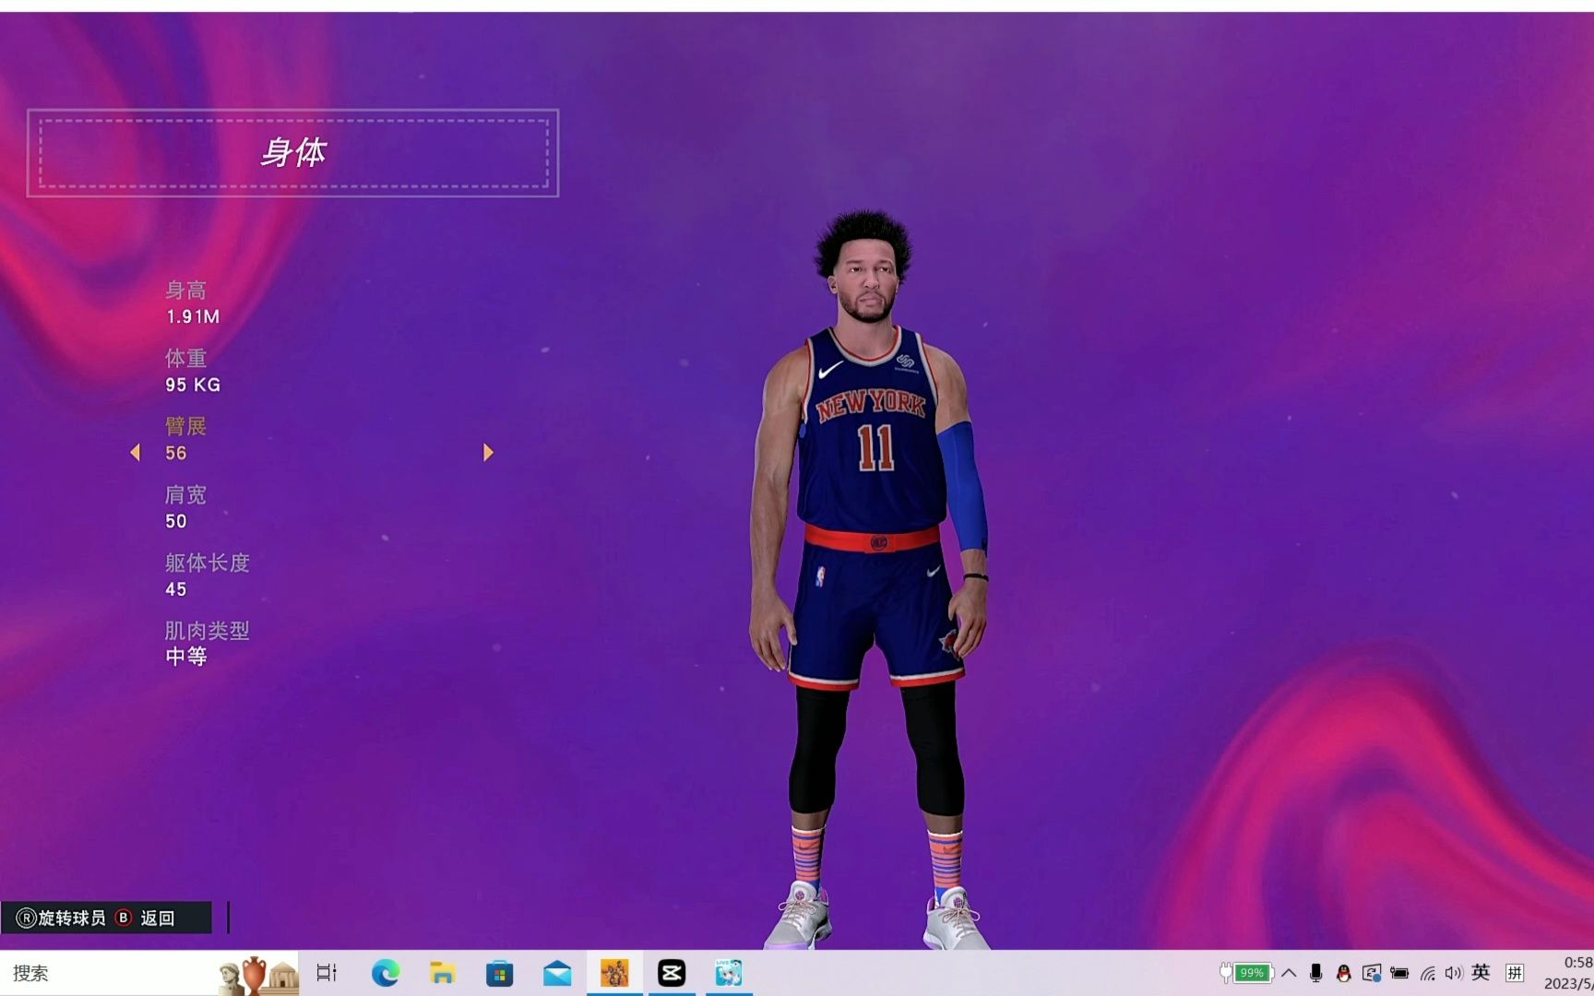Click the volume speaker tray icon
Viewport: 1594px width, 996px height.
tap(1454, 973)
